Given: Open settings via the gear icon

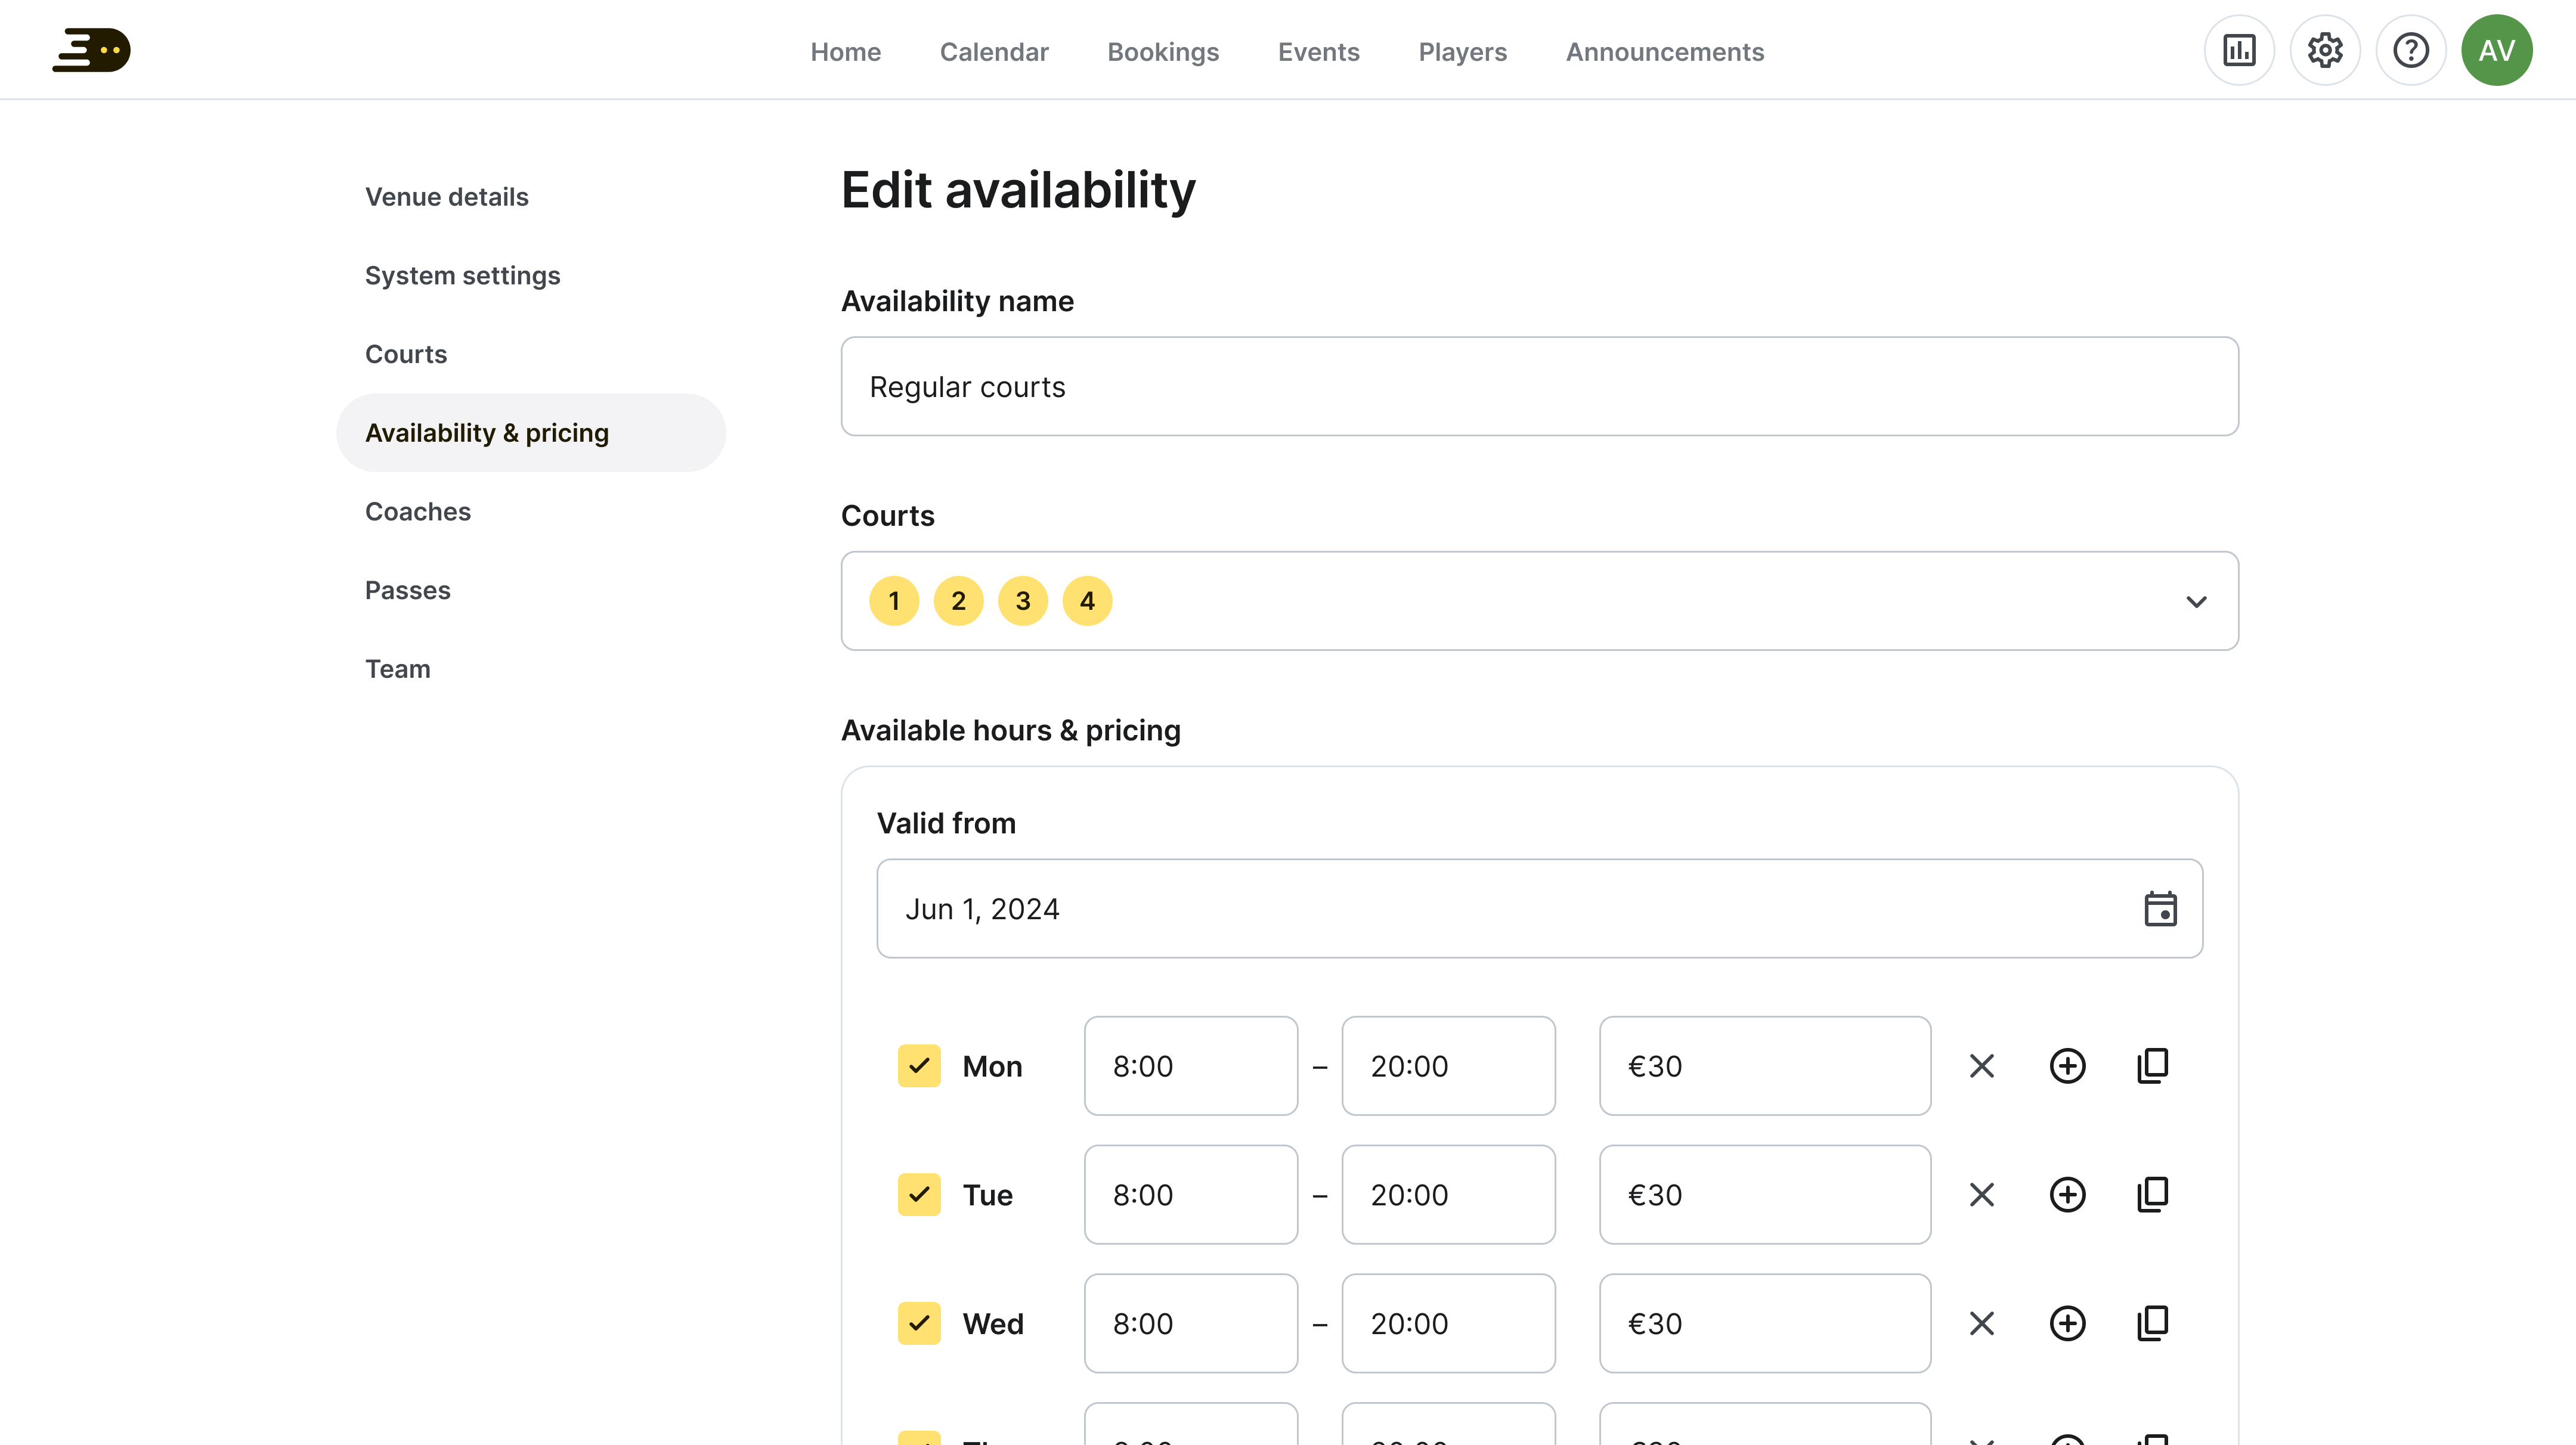Looking at the screenshot, I should 2325,50.
